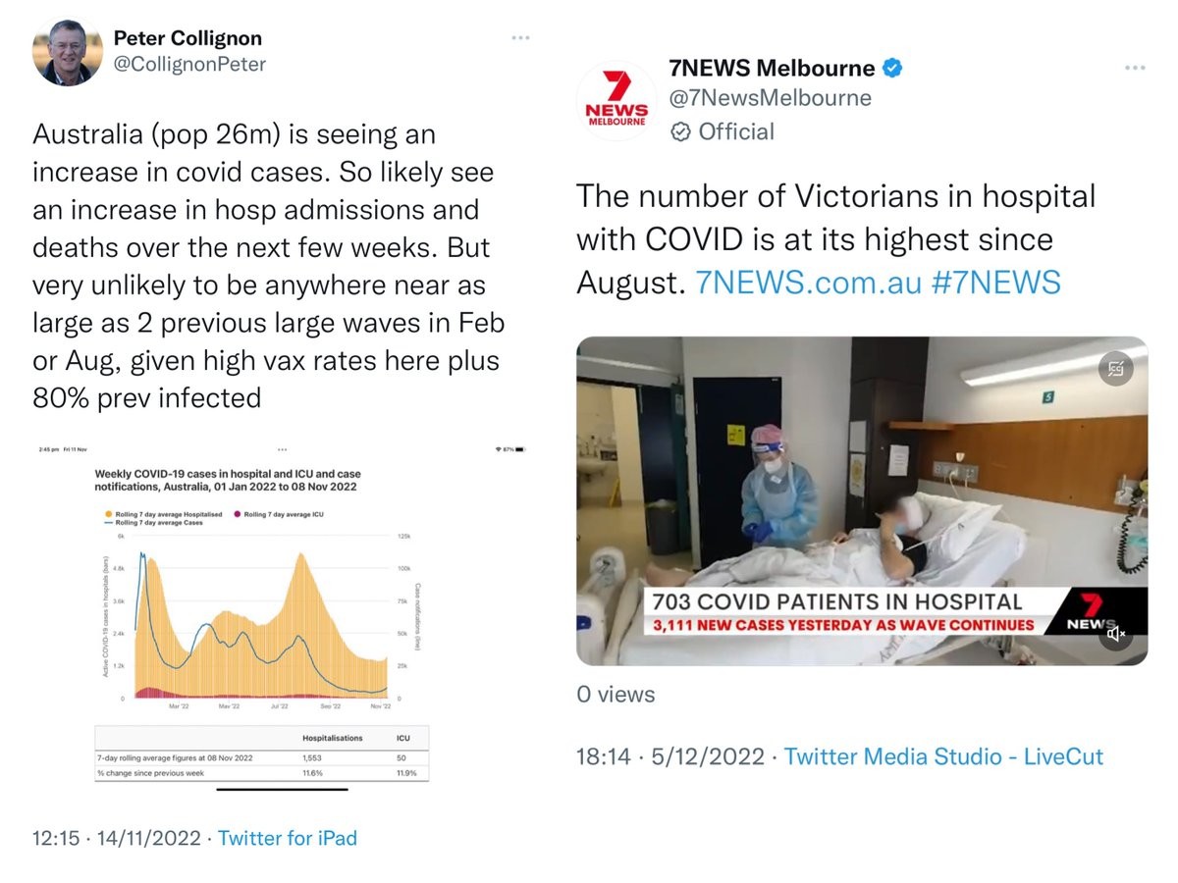Click the 12:15 · 14/11/2022 tweet timestamp

click(116, 838)
